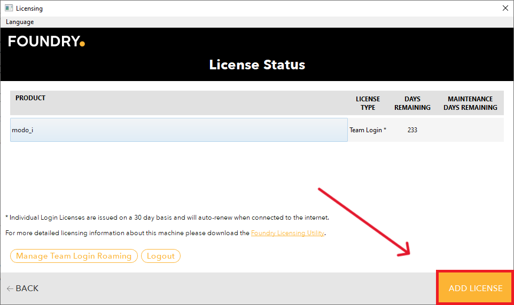Click the Individual Login Licenses footnote text
514x305 pixels.
167,218
